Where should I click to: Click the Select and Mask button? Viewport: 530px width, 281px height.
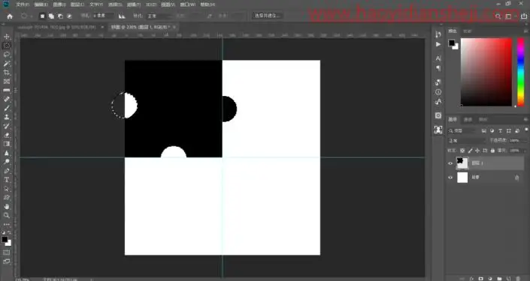[x=268, y=16]
